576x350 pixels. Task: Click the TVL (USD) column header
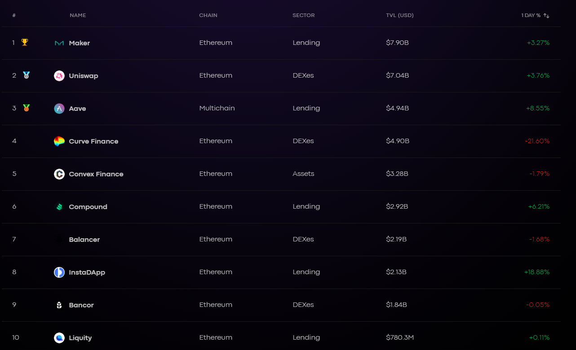pyautogui.click(x=400, y=15)
